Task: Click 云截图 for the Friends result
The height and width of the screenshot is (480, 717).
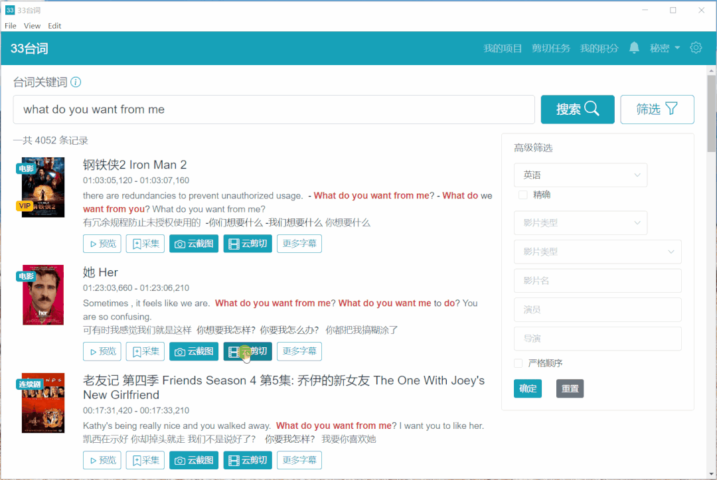Action: 194,460
